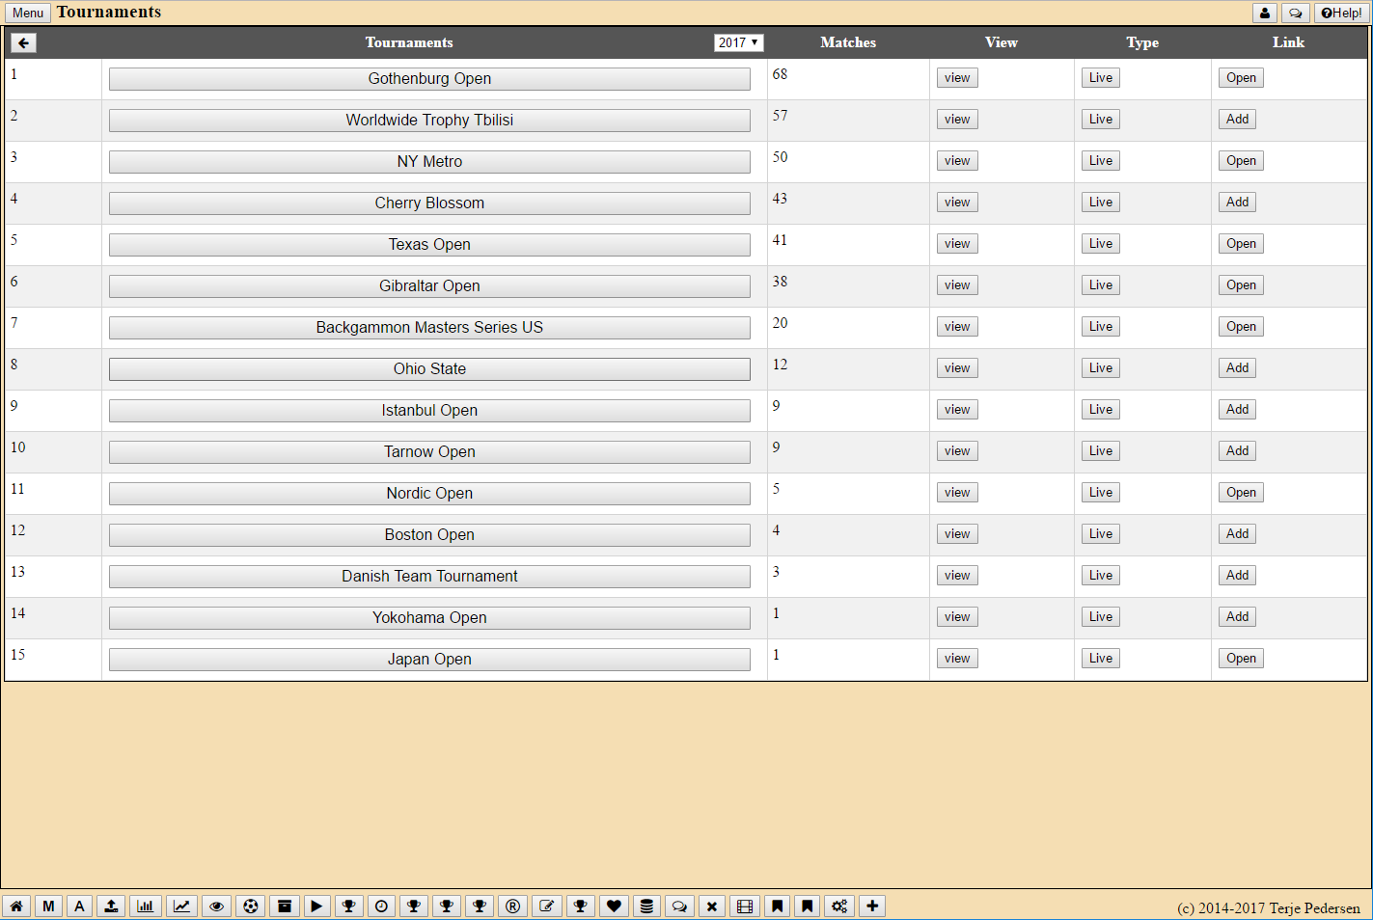This screenshot has height=920, width=1373.
Task: Click Live type for NY Metro row
Action: coord(1101,161)
